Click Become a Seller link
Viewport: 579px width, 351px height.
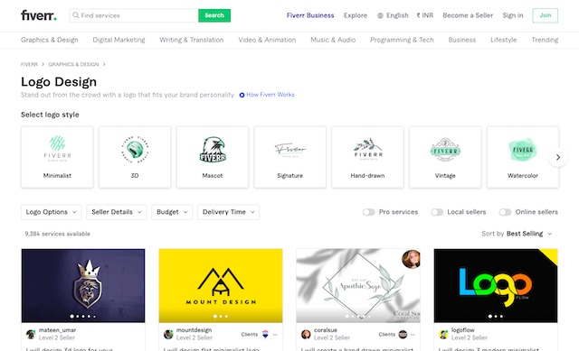pyautogui.click(x=468, y=15)
